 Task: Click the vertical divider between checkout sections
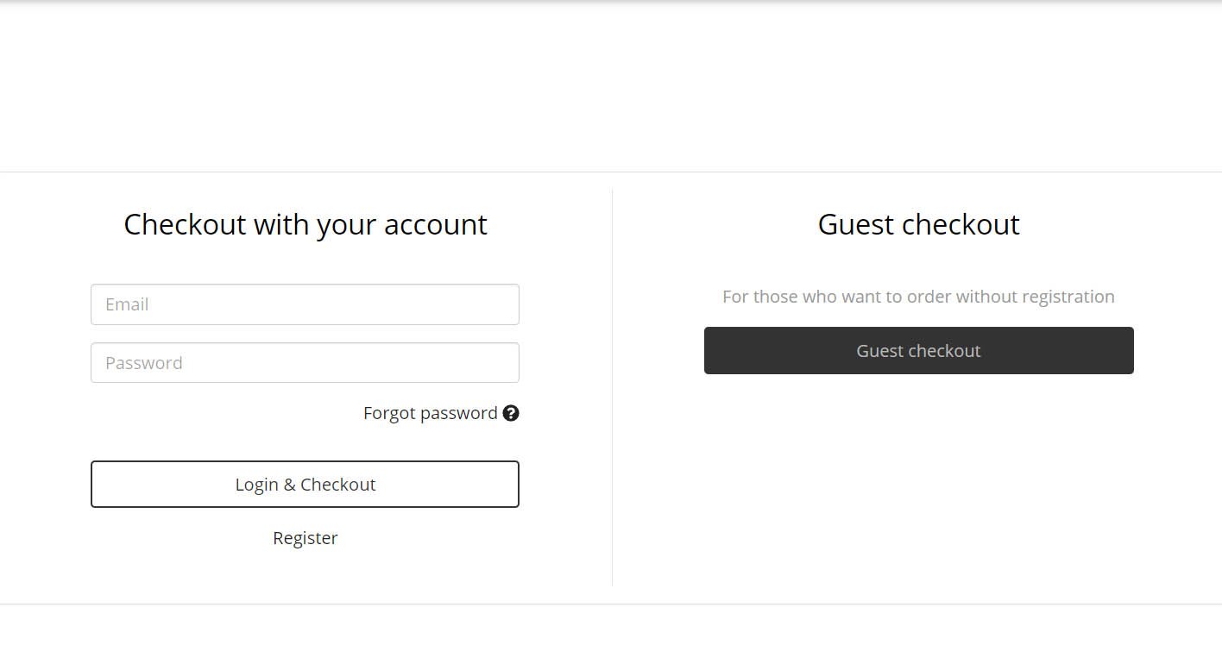tap(613, 388)
